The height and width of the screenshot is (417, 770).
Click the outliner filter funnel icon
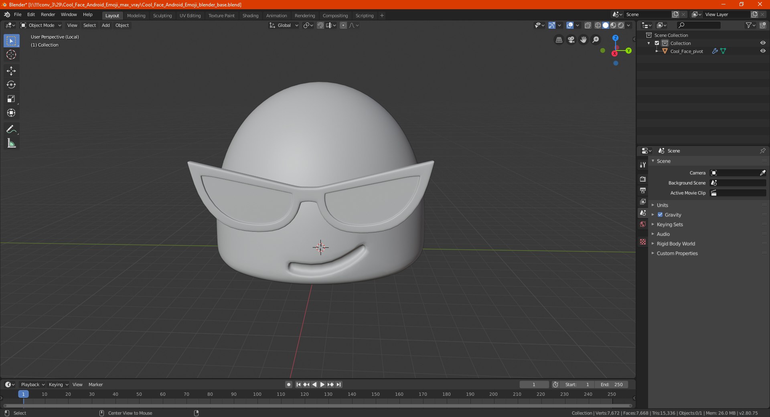748,25
